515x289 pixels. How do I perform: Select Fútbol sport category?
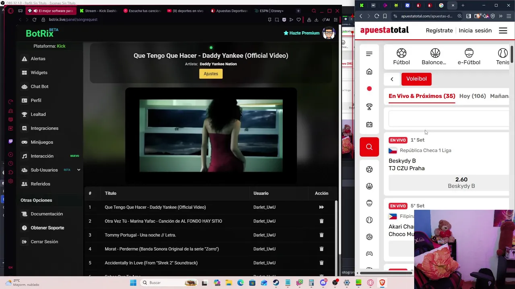pyautogui.click(x=402, y=57)
